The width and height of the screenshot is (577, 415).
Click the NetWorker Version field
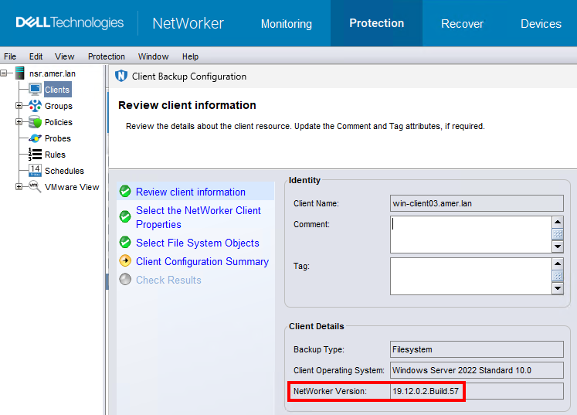[477, 391]
